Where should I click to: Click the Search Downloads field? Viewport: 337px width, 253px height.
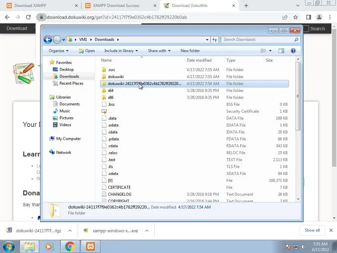tap(261, 40)
